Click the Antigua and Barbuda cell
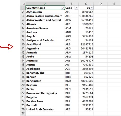This screenshot has height=116, width=121. point(45,40)
